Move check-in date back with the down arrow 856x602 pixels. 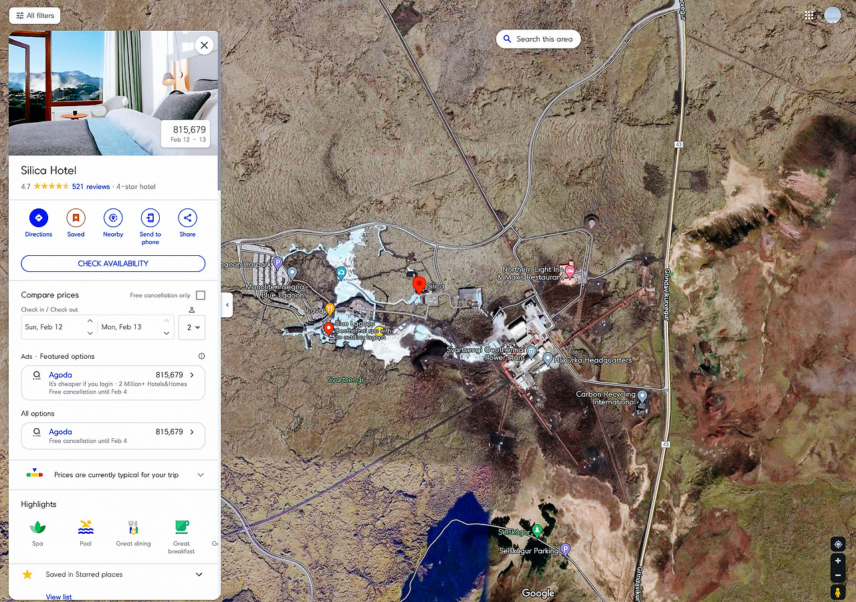90,333
